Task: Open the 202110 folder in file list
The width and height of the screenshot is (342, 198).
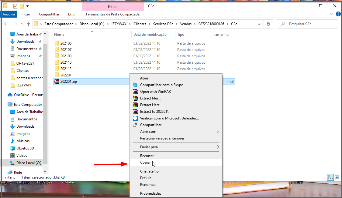Action: (66, 62)
